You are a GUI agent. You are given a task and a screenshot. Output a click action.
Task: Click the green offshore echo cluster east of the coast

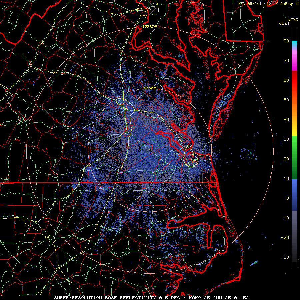250,153
